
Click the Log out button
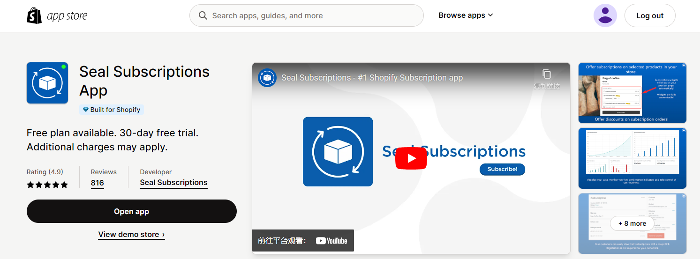tap(650, 15)
